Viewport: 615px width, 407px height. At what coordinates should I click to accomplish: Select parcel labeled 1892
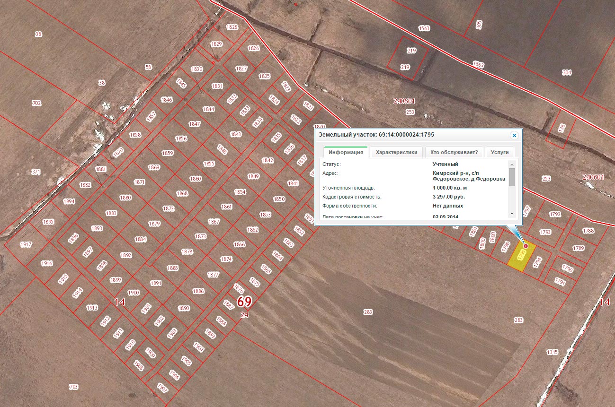[125, 255]
